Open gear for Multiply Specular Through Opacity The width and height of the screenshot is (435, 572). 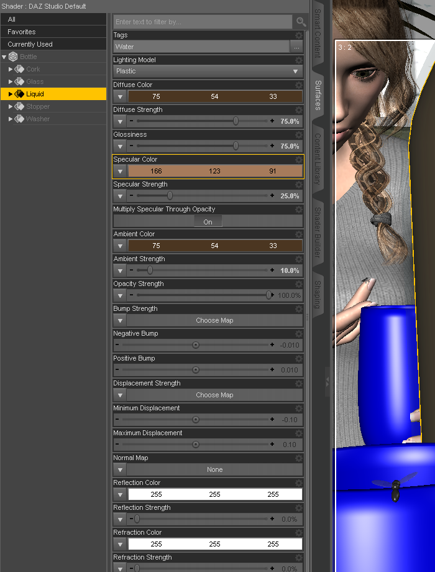[x=299, y=209]
